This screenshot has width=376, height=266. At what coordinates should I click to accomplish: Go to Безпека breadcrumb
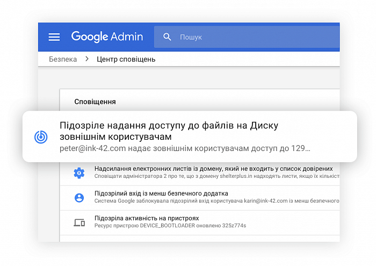pos(63,59)
